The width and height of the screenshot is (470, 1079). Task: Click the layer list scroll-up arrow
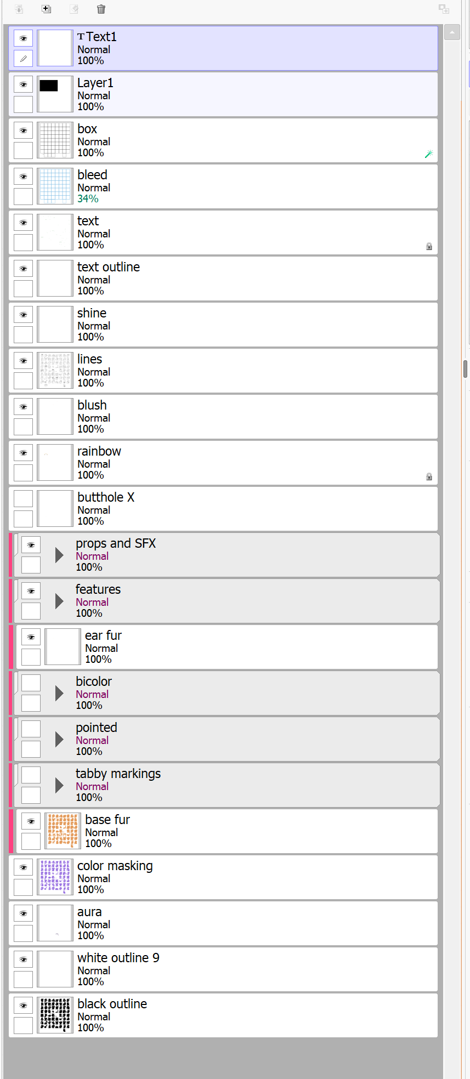pos(452,33)
